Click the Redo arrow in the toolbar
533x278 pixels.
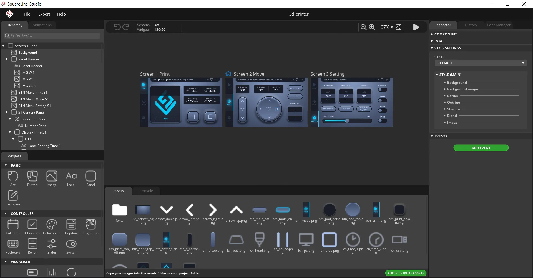[126, 27]
